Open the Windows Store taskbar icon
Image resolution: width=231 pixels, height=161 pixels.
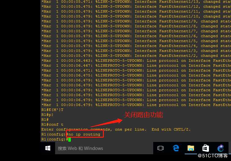point(206,148)
